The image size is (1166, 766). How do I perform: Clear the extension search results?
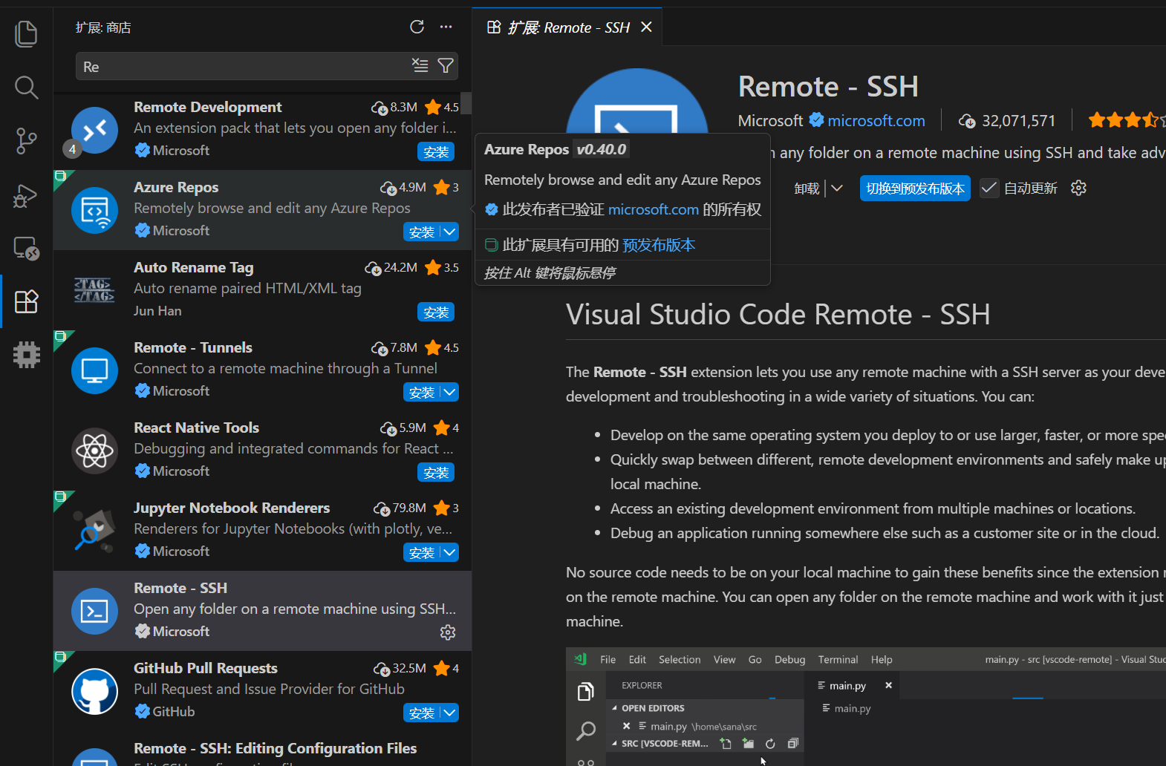pos(420,66)
